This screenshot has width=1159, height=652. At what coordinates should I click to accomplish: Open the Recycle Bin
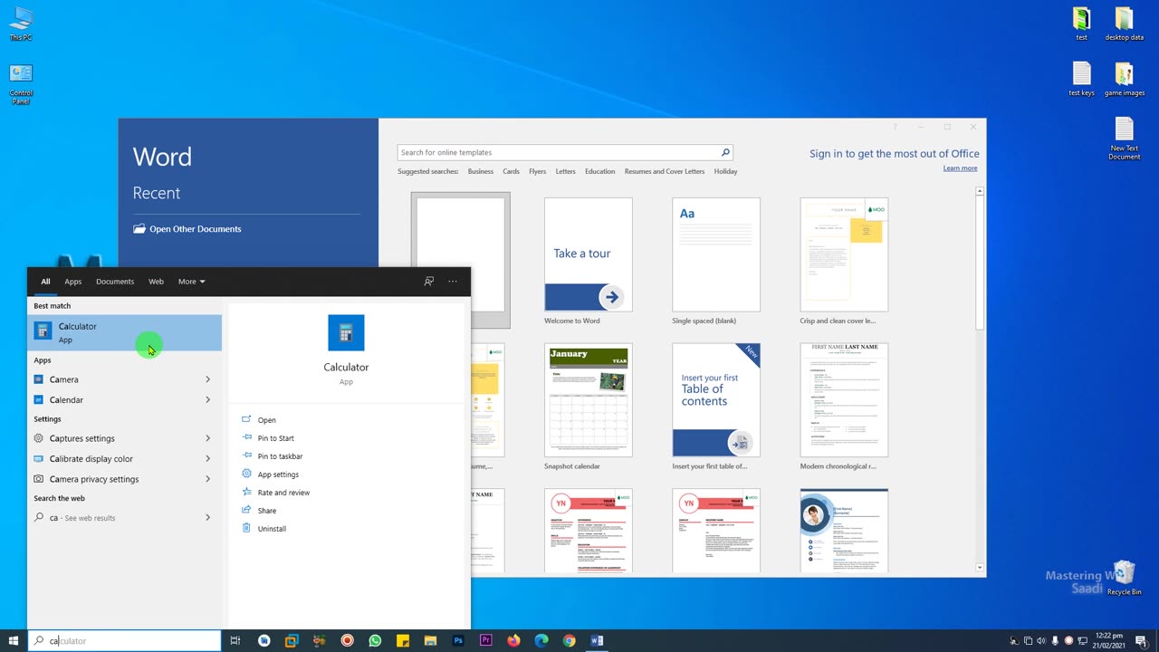click(1124, 578)
